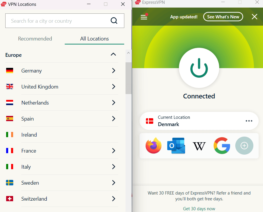This screenshot has width=263, height=212.
Task: Select Switzerland in the locations list
Action: (62, 199)
